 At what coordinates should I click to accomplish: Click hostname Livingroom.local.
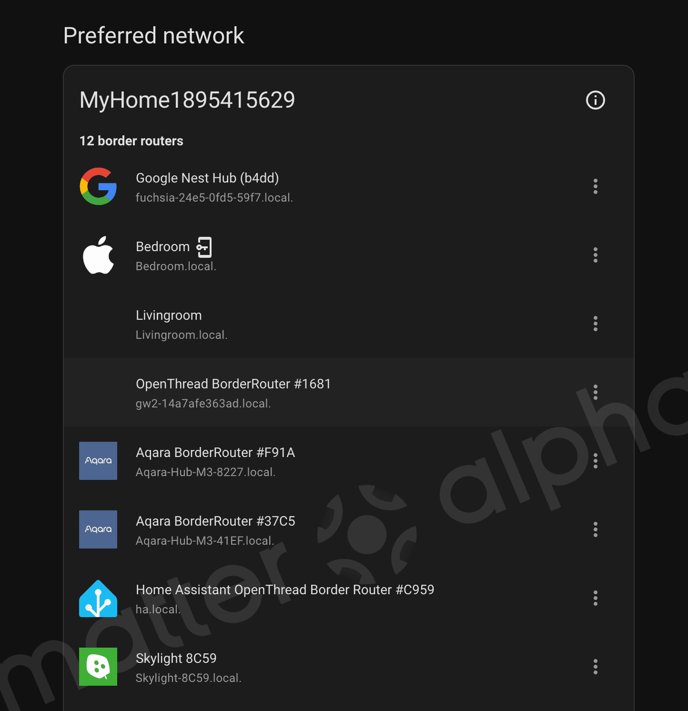pyautogui.click(x=182, y=335)
